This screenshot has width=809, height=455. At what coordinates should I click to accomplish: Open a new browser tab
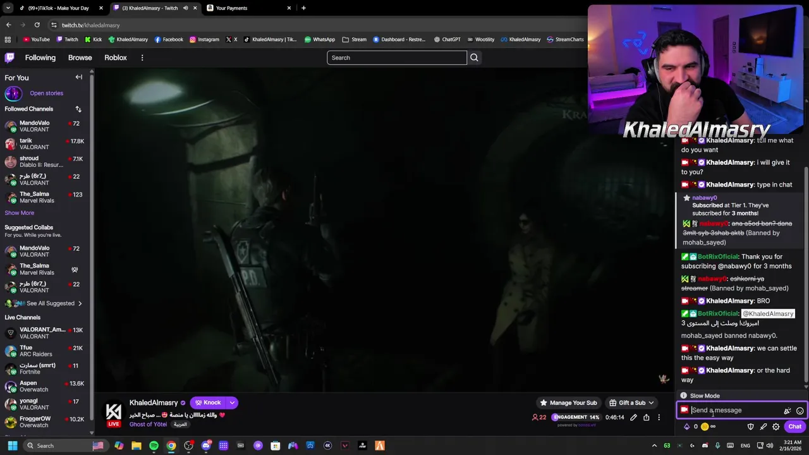tap(303, 8)
